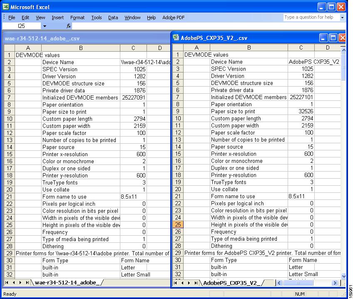Open the Name Box dropdown arrow

click(45, 26)
